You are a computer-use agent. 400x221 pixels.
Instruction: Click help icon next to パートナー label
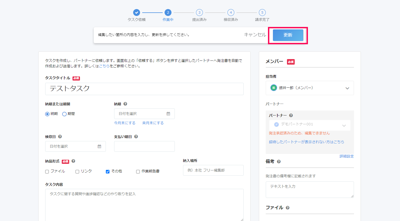[x=291, y=116]
